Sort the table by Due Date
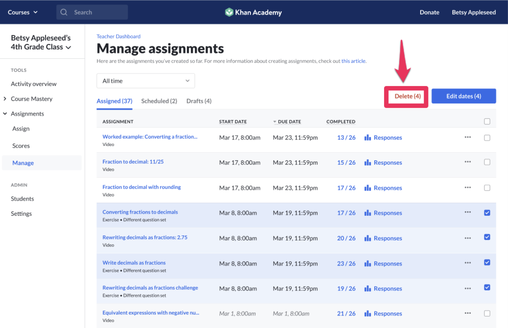The width and height of the screenshot is (508, 328). (x=287, y=122)
